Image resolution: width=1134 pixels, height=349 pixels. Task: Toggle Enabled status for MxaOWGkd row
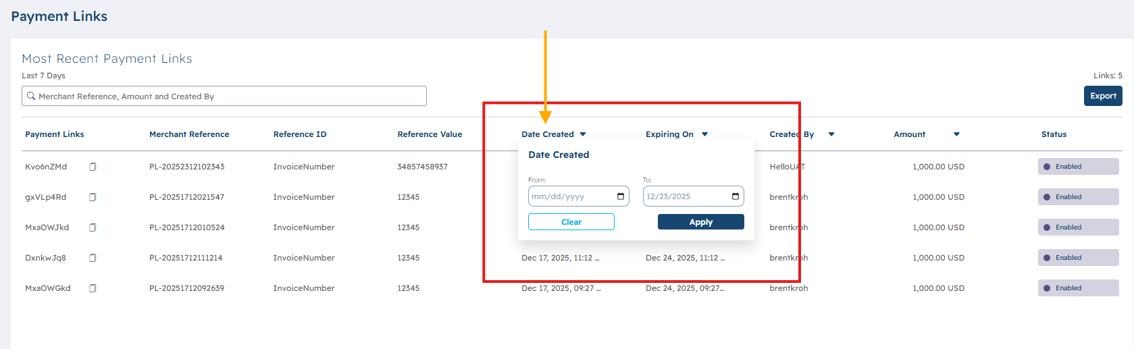click(x=1078, y=288)
